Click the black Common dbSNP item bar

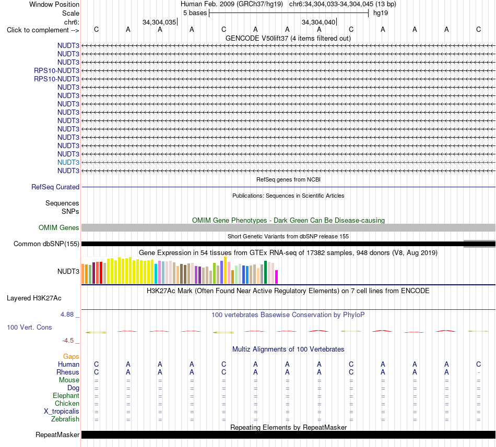click(272, 244)
